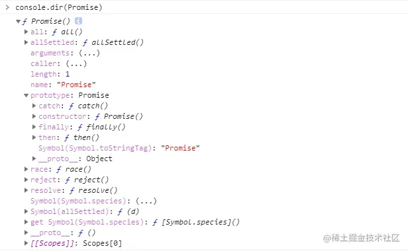Screen dimensions: 408x251
Task: Click the info icon beside Promise()
Action: pos(78,21)
